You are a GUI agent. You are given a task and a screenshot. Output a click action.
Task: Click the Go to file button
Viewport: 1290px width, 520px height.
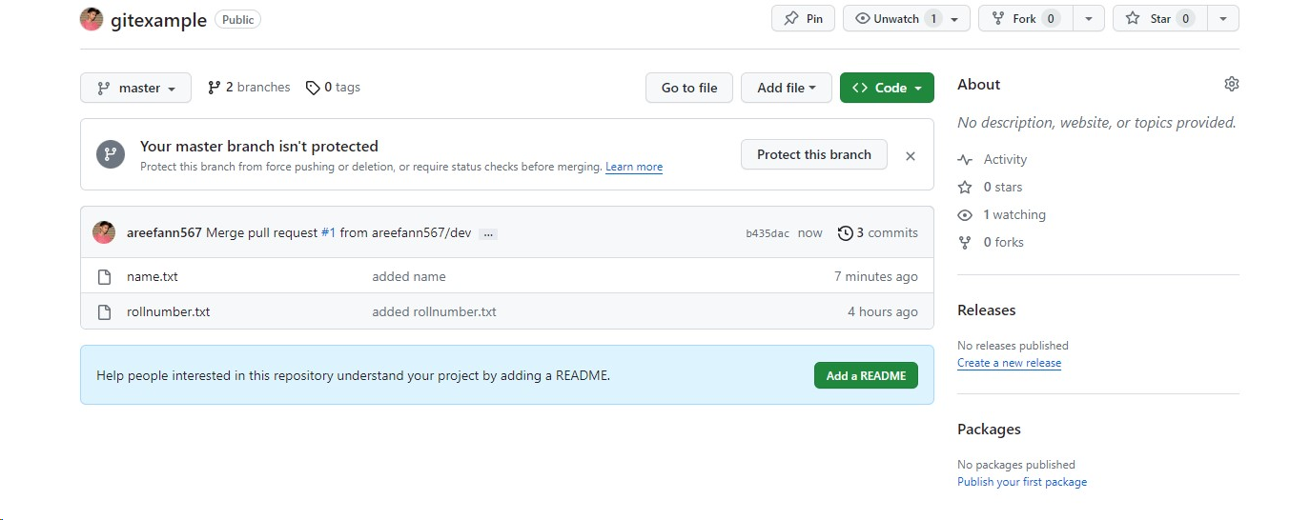click(689, 88)
